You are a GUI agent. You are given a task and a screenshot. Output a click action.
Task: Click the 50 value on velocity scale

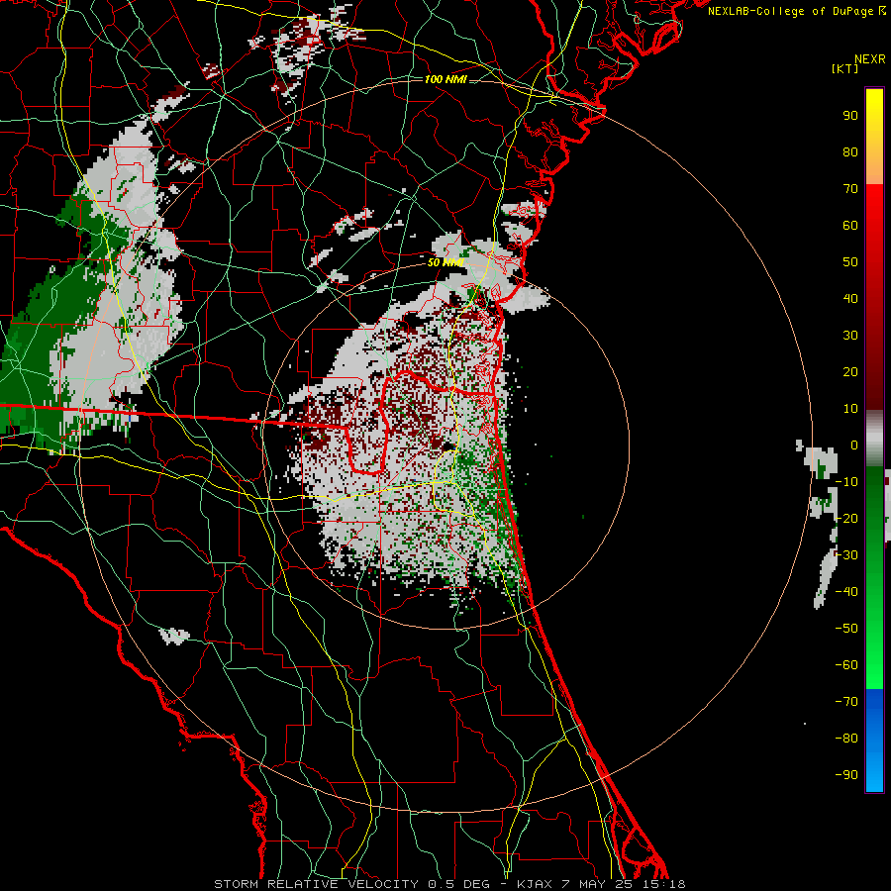850,262
